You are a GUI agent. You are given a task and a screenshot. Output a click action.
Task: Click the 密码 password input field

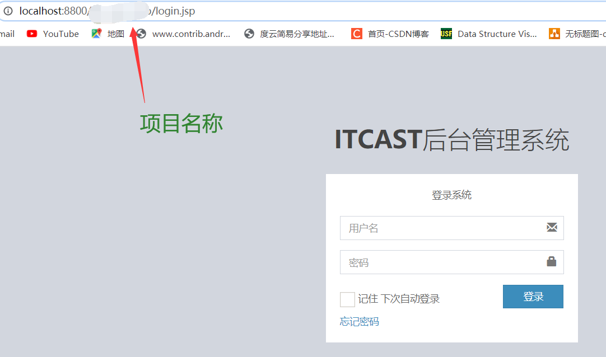[x=452, y=262]
